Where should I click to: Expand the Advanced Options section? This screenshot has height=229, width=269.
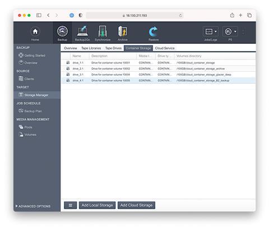[33, 206]
